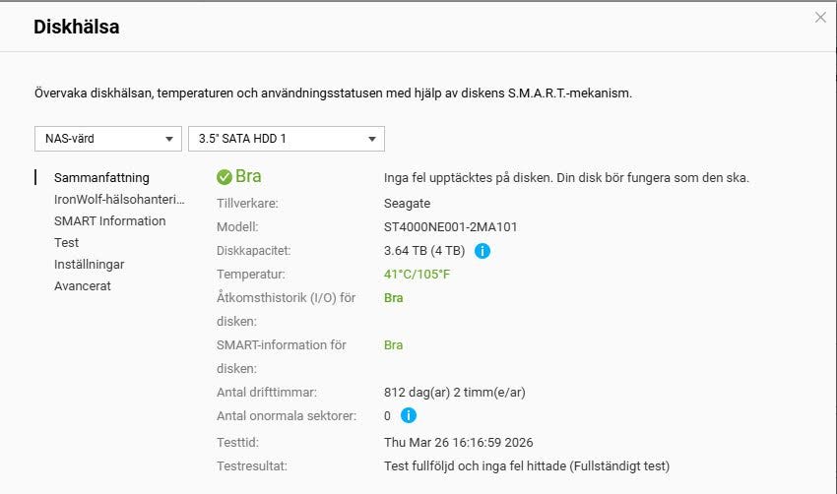Click the info icon beside Diskkapacitet
The width and height of the screenshot is (837, 494).
(x=483, y=251)
